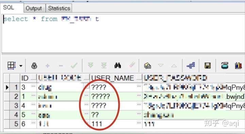Click the linked query tree icon
Screen dimensions: 245x134
click(x=191, y=65)
